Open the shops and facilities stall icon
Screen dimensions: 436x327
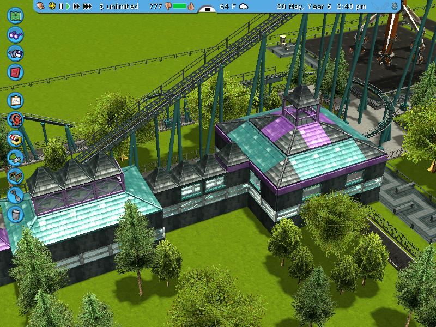(15, 139)
